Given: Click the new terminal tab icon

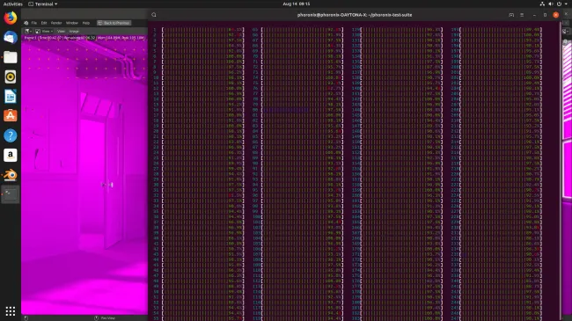Looking at the screenshot, I should tap(511, 15).
